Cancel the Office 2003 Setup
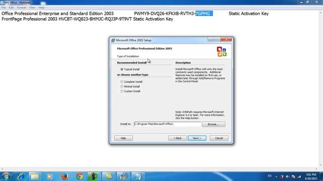This screenshot has height=181, width=323. tap(219, 138)
